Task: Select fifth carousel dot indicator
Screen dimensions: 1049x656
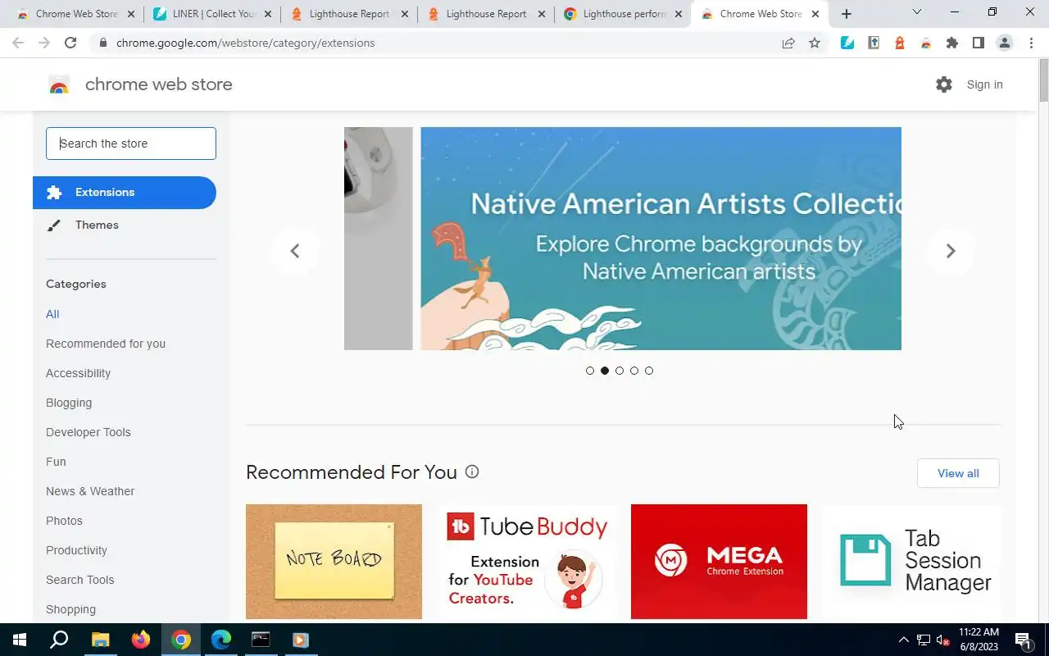Action: (x=649, y=371)
